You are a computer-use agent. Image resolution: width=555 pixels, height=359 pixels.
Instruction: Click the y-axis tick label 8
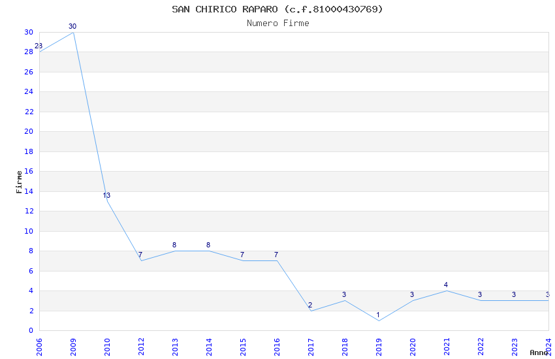pyautogui.click(x=31, y=251)
